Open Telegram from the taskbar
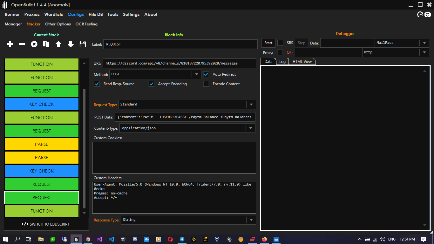Viewport: 434px width, 244px height. [x=182, y=239]
